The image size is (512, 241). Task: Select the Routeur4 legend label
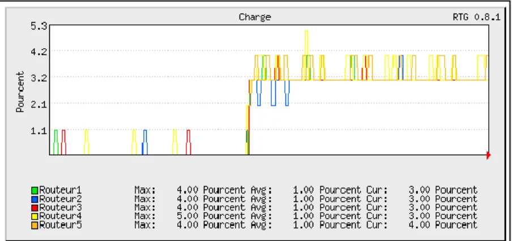pyautogui.click(x=61, y=216)
